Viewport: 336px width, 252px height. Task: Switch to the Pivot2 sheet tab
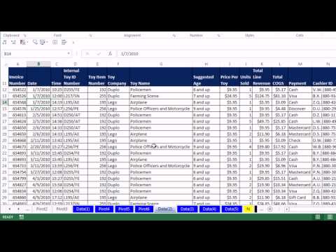tap(42, 209)
